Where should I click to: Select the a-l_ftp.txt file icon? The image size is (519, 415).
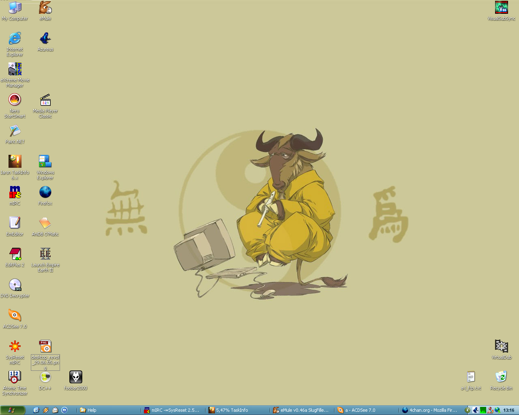(x=471, y=381)
